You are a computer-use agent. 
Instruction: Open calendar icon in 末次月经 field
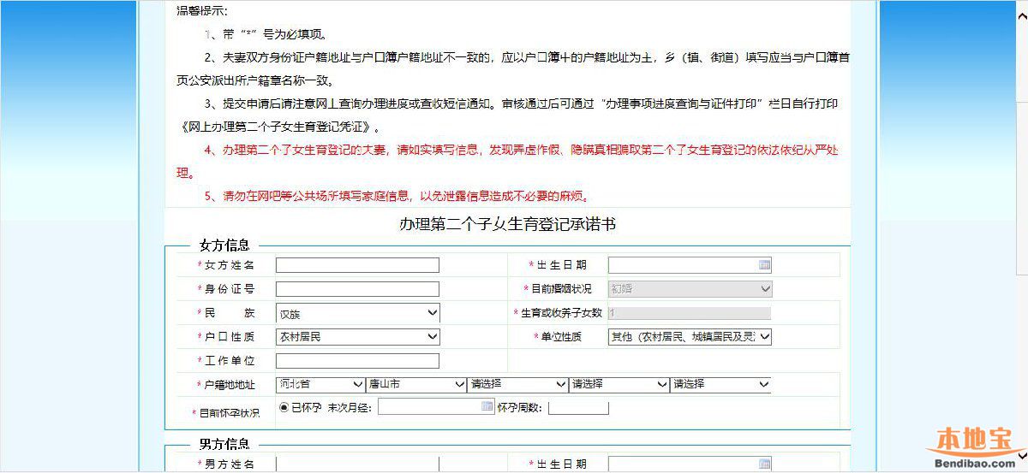487,406
